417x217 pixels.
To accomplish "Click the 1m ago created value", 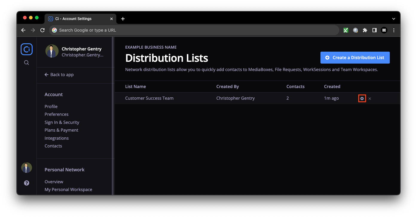I will pos(332,98).
